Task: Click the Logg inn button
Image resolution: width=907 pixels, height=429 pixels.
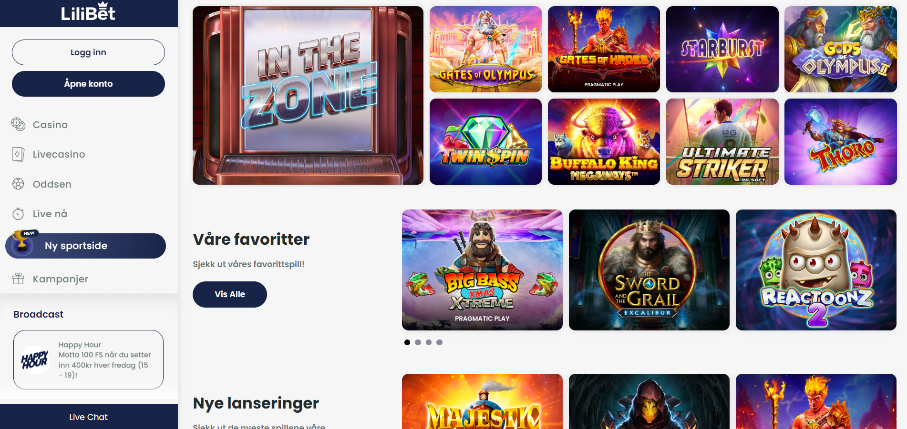Action: point(88,52)
